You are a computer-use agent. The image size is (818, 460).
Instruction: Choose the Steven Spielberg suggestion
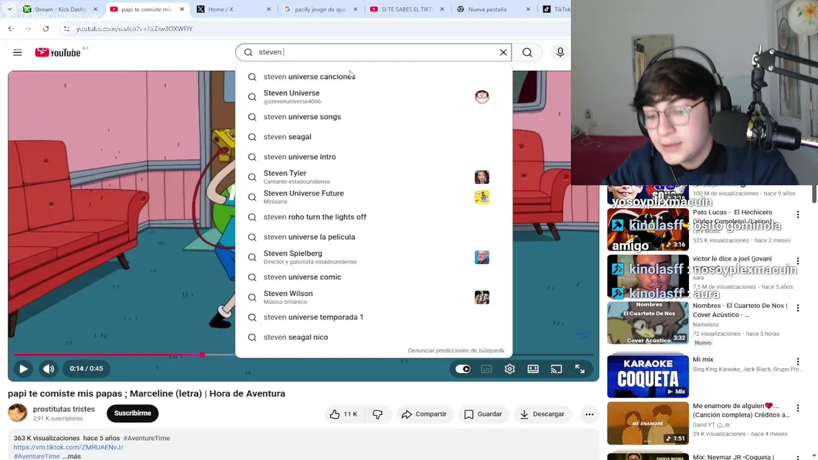pos(374,257)
